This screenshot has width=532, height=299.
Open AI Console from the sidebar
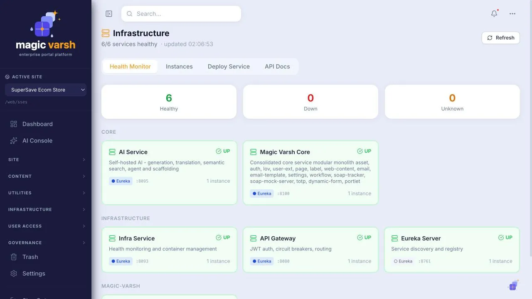pyautogui.click(x=46, y=140)
